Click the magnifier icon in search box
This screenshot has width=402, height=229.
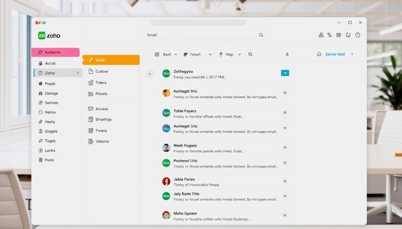click(x=261, y=35)
